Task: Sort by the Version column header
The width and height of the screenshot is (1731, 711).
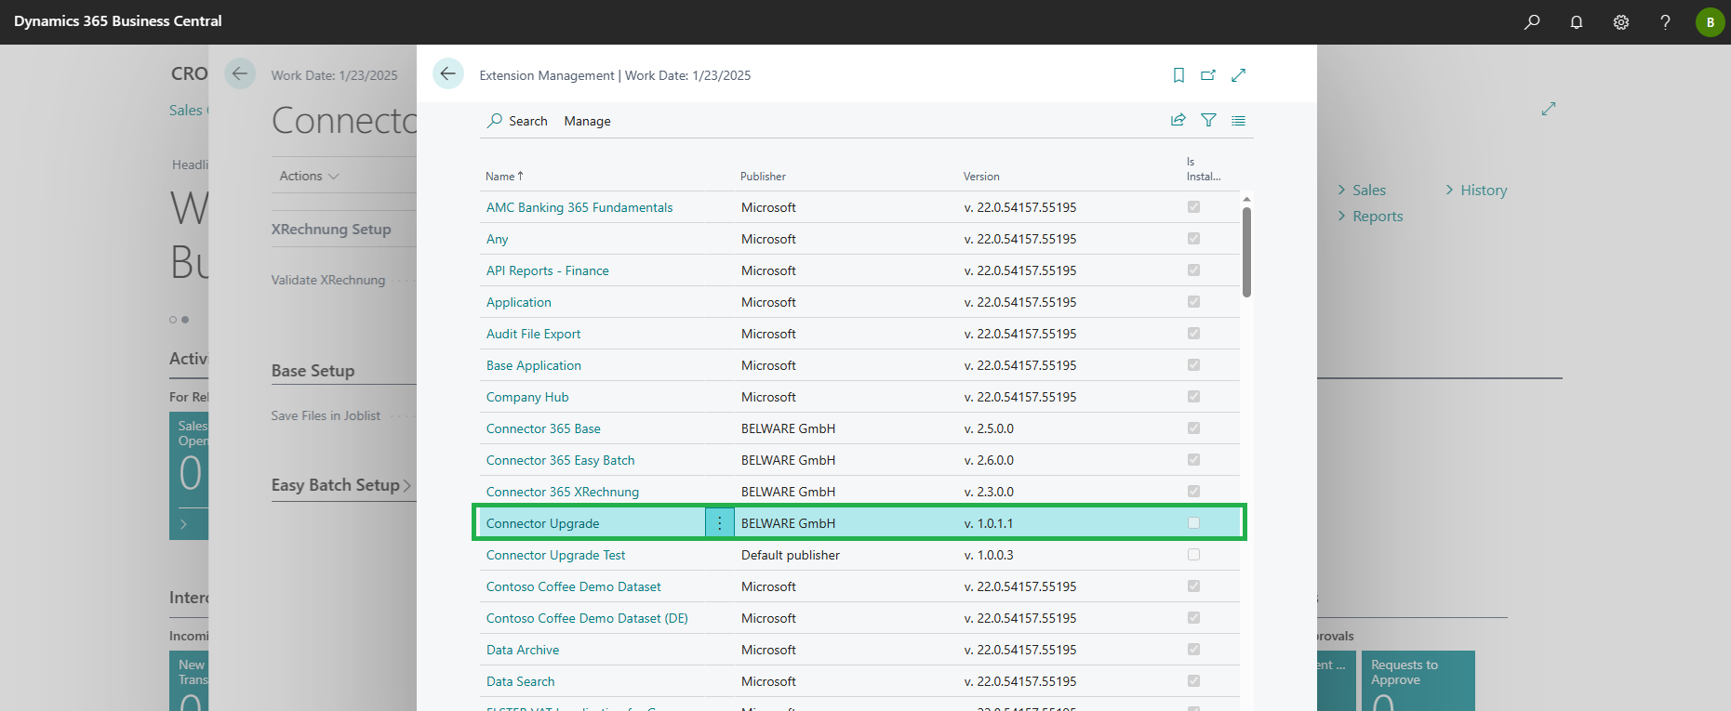Action: (981, 177)
